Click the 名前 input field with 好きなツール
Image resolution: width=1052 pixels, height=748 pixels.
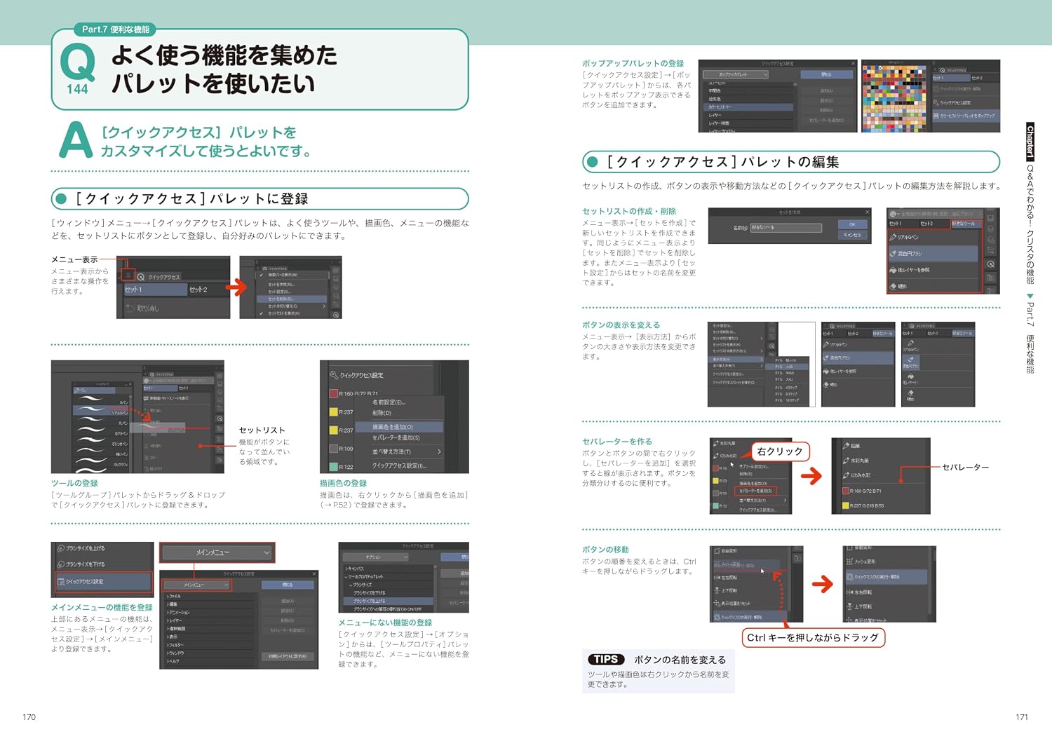pyautogui.click(x=785, y=228)
